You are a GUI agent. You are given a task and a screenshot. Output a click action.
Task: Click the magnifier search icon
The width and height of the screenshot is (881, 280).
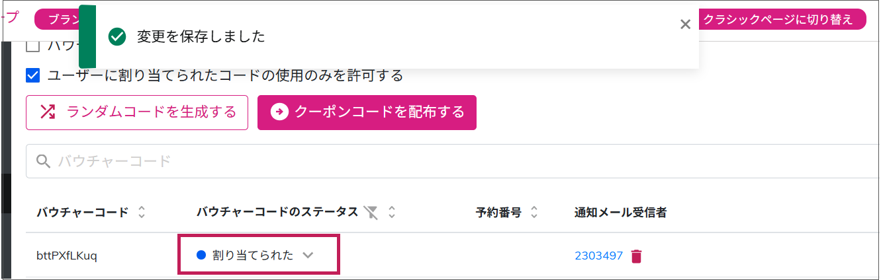coord(44,161)
